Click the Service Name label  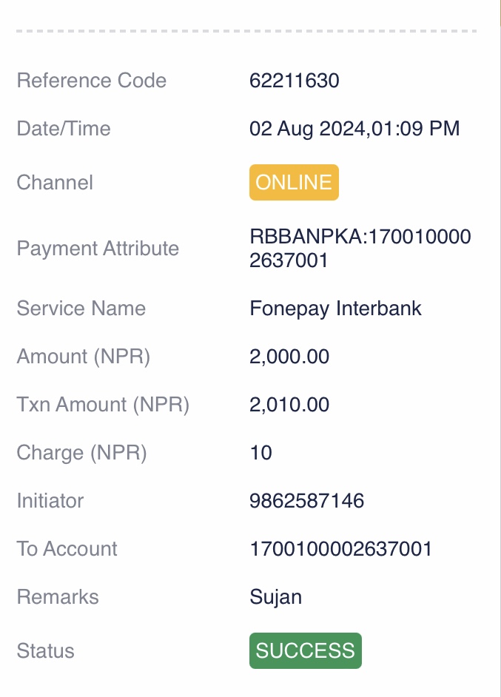pos(81,309)
